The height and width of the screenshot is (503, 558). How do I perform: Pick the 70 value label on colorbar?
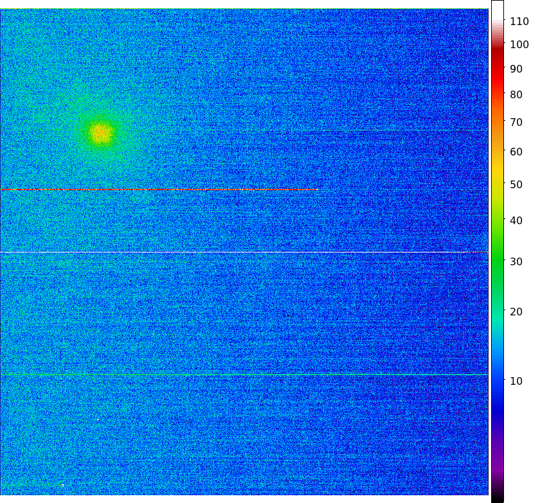[x=516, y=122]
